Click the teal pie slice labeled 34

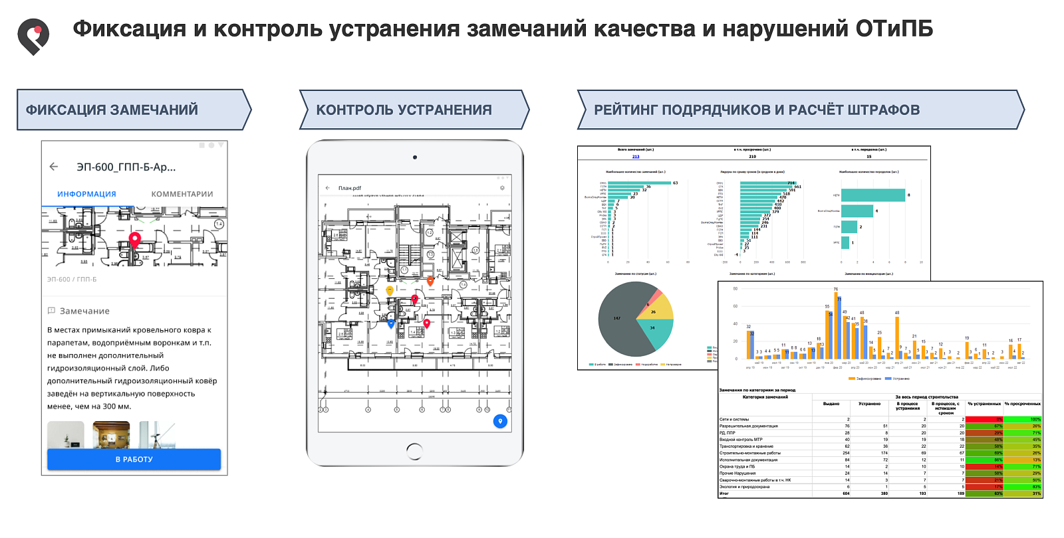[x=656, y=332]
